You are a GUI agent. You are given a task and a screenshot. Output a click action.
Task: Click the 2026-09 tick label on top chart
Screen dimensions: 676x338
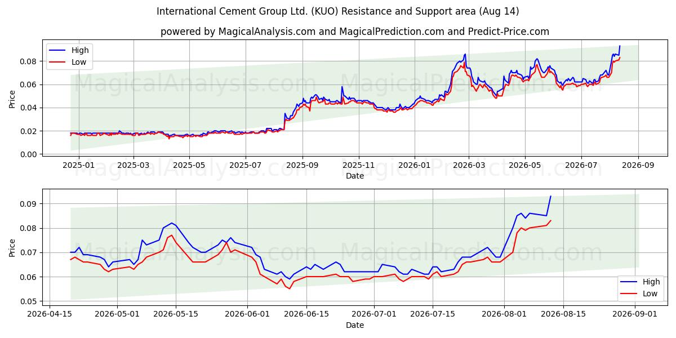pos(638,165)
